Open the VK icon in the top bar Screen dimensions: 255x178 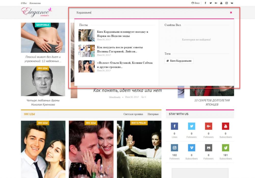[x=232, y=3]
